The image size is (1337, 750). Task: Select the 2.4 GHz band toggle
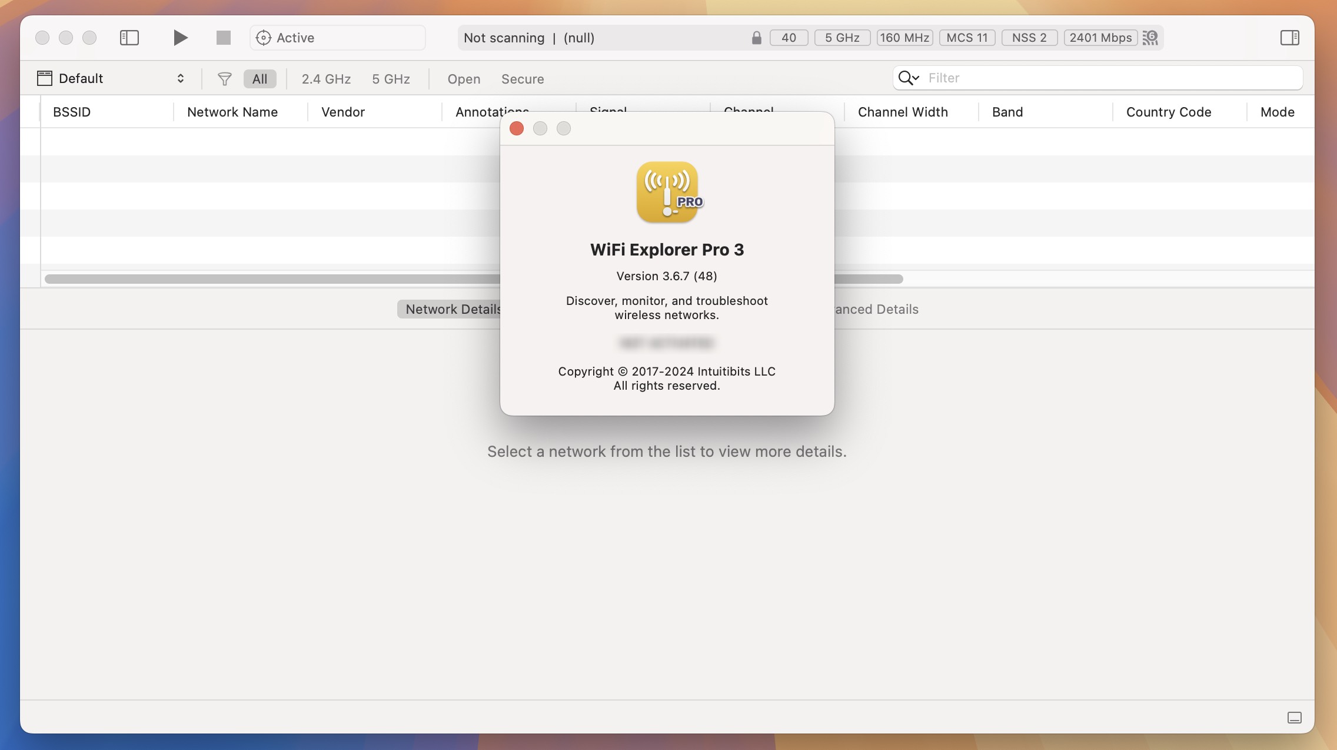325,77
